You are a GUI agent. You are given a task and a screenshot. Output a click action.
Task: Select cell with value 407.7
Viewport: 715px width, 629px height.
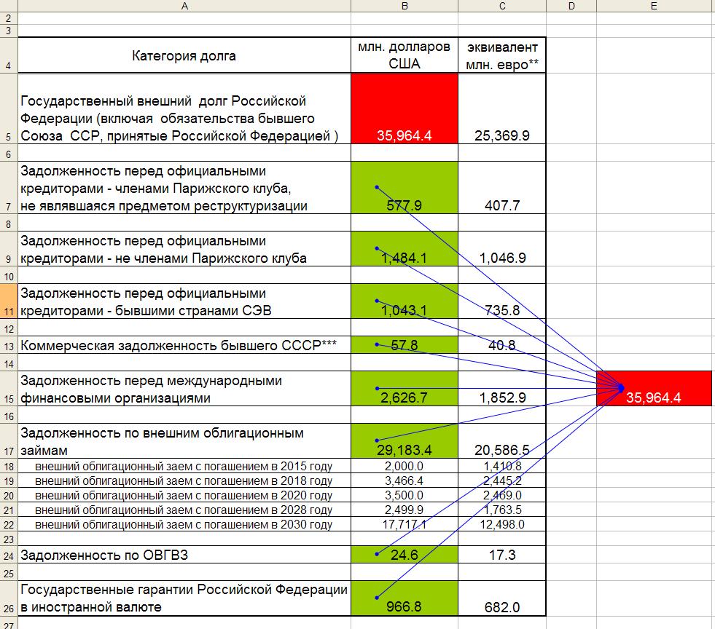(x=502, y=188)
